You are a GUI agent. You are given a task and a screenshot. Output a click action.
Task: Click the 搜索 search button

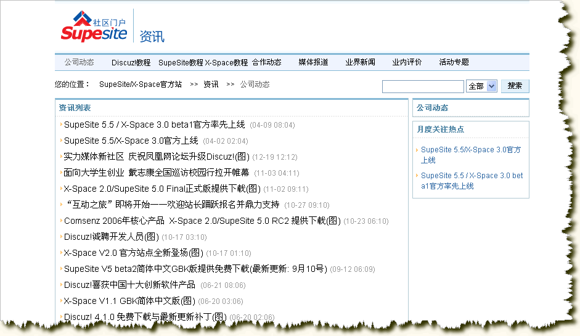tap(515, 86)
